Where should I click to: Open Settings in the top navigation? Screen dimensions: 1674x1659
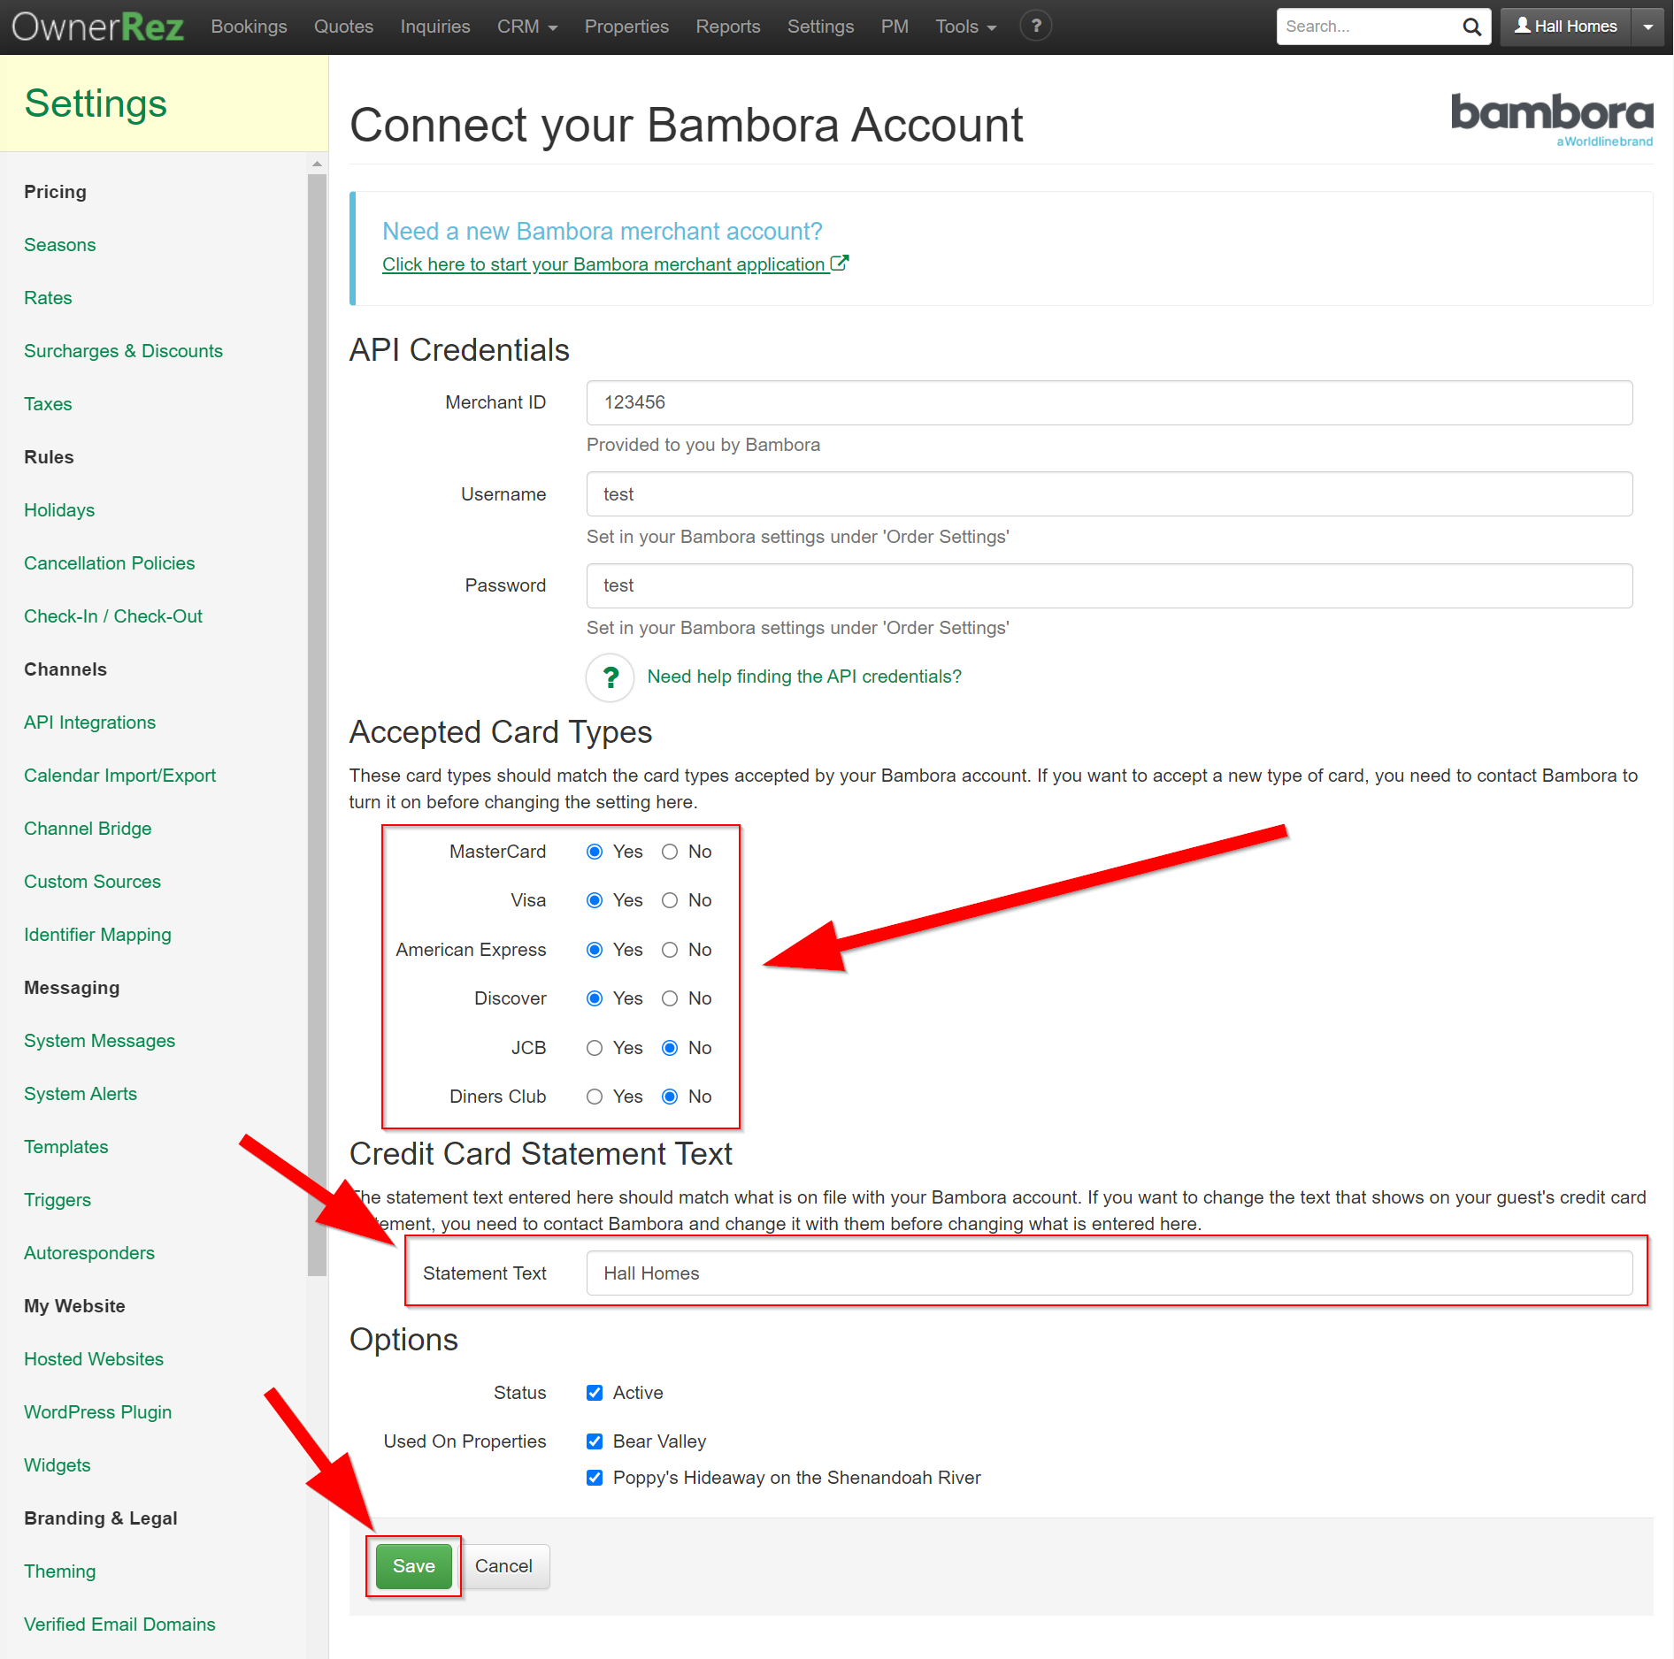coord(820,27)
